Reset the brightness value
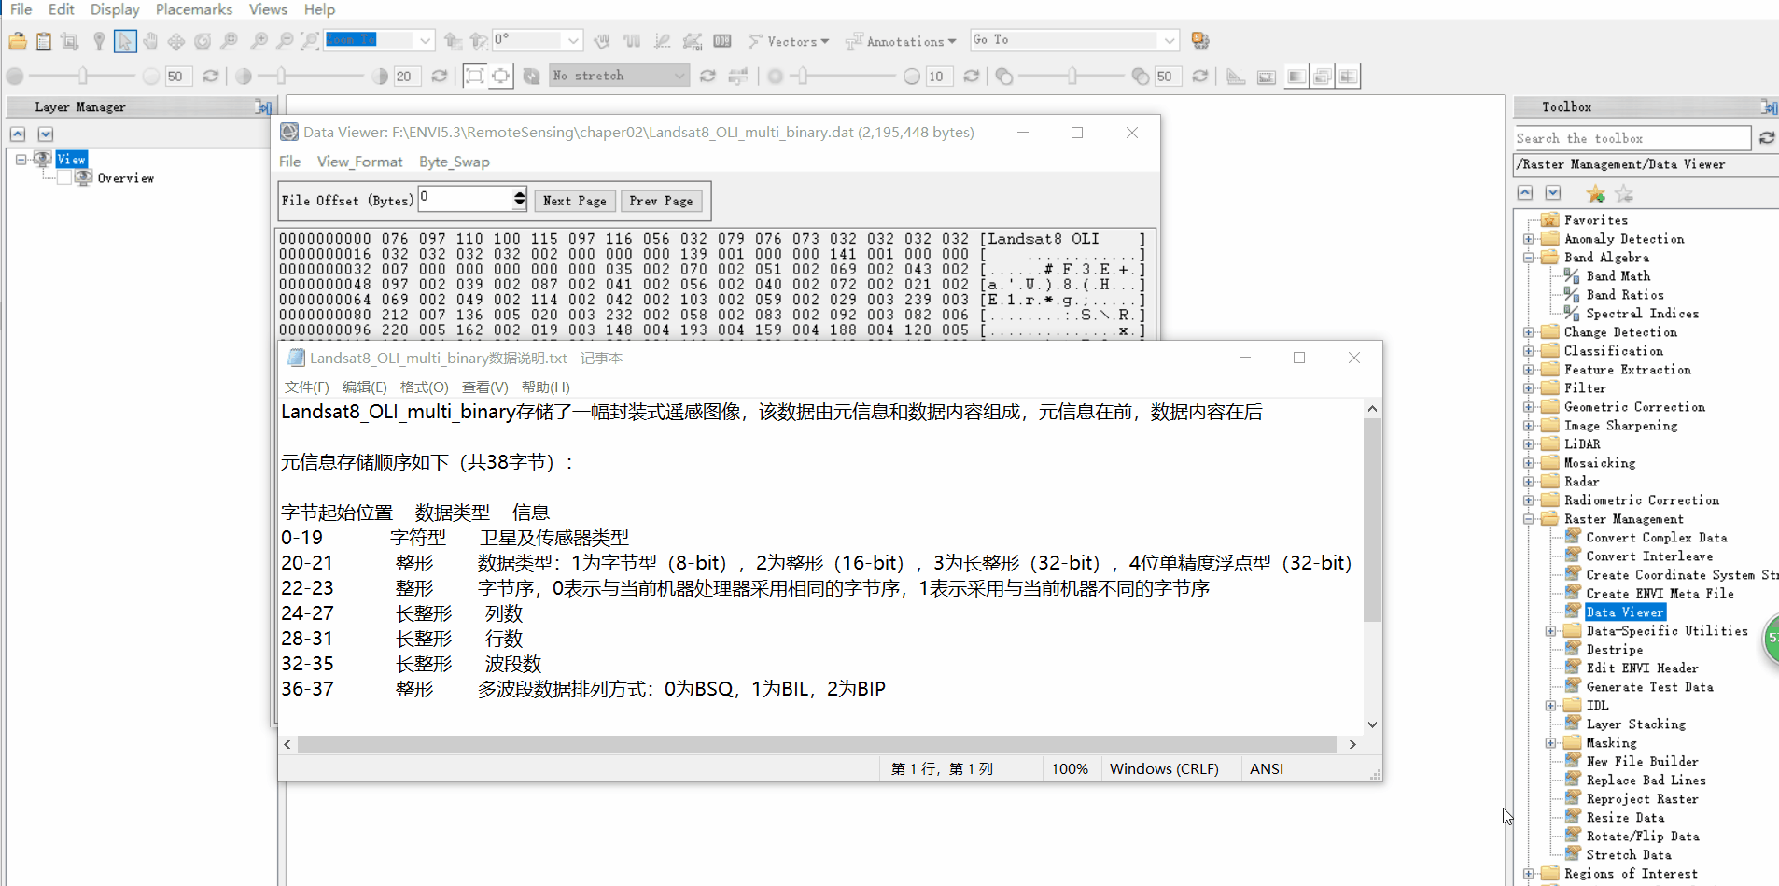The image size is (1779, 886). [x=211, y=77]
